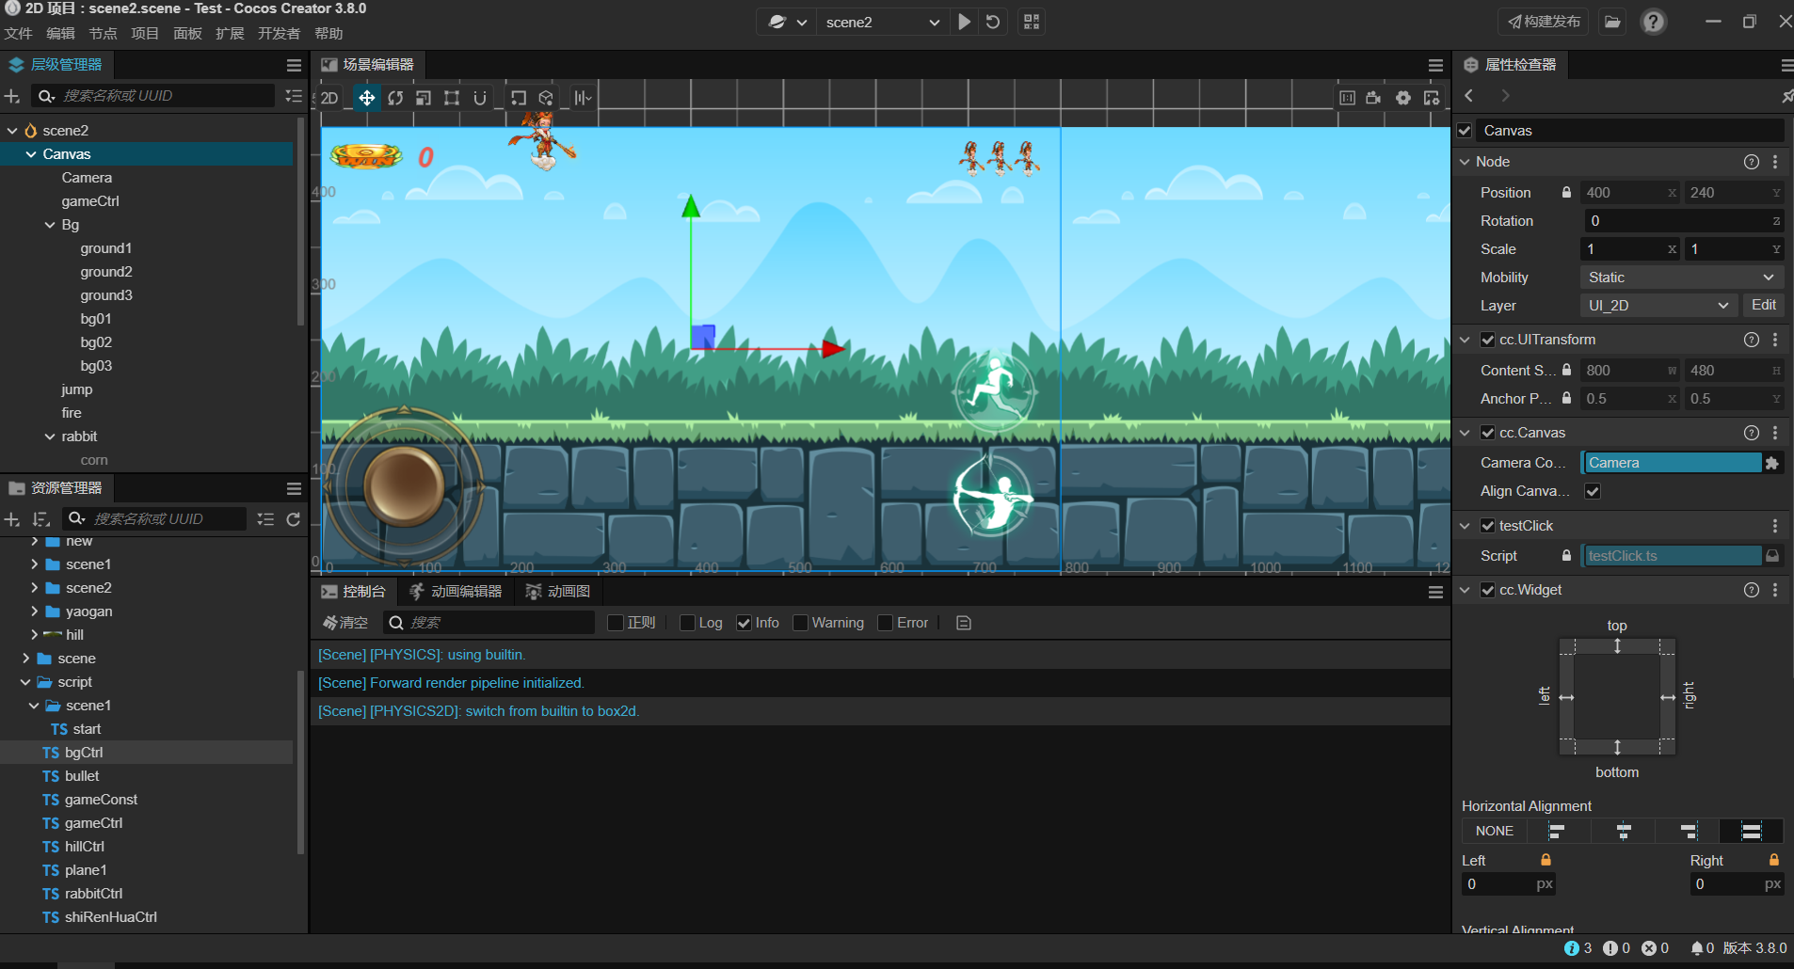The height and width of the screenshot is (969, 1794).
Task: Enable the Error filter checkbox
Action: click(885, 623)
